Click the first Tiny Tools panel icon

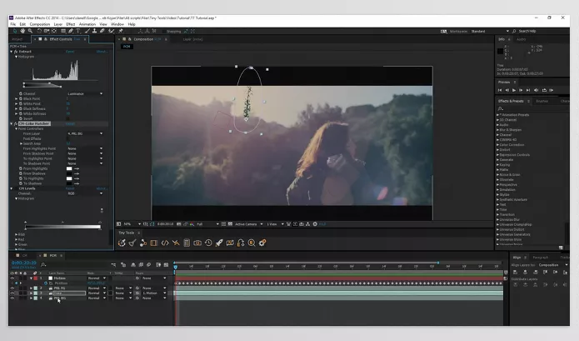pos(122,243)
